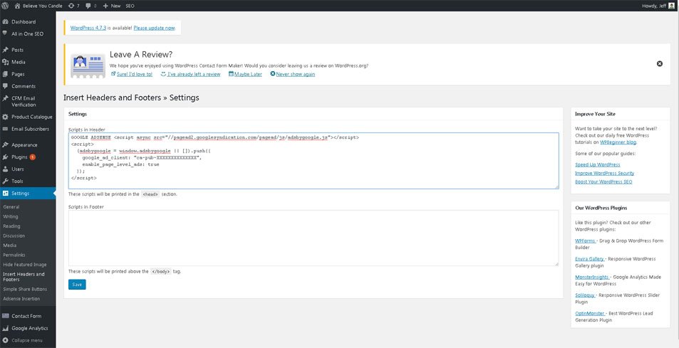Open Simple Share Buttons settings
The width and height of the screenshot is (679, 348).
click(25, 289)
